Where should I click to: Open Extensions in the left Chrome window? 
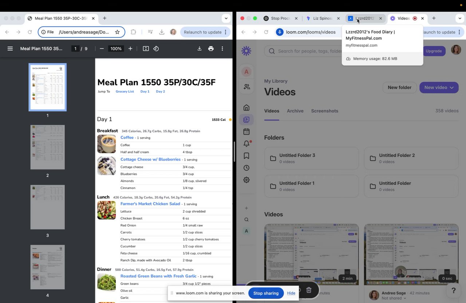point(133,32)
